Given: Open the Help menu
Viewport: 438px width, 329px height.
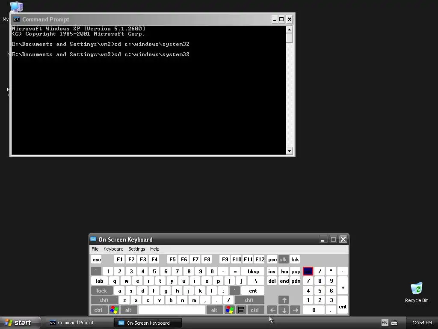Looking at the screenshot, I should pyautogui.click(x=154, y=249).
